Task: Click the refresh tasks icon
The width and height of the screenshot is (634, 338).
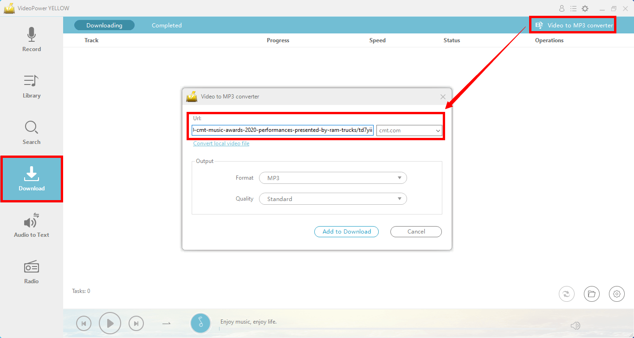Action: (567, 293)
